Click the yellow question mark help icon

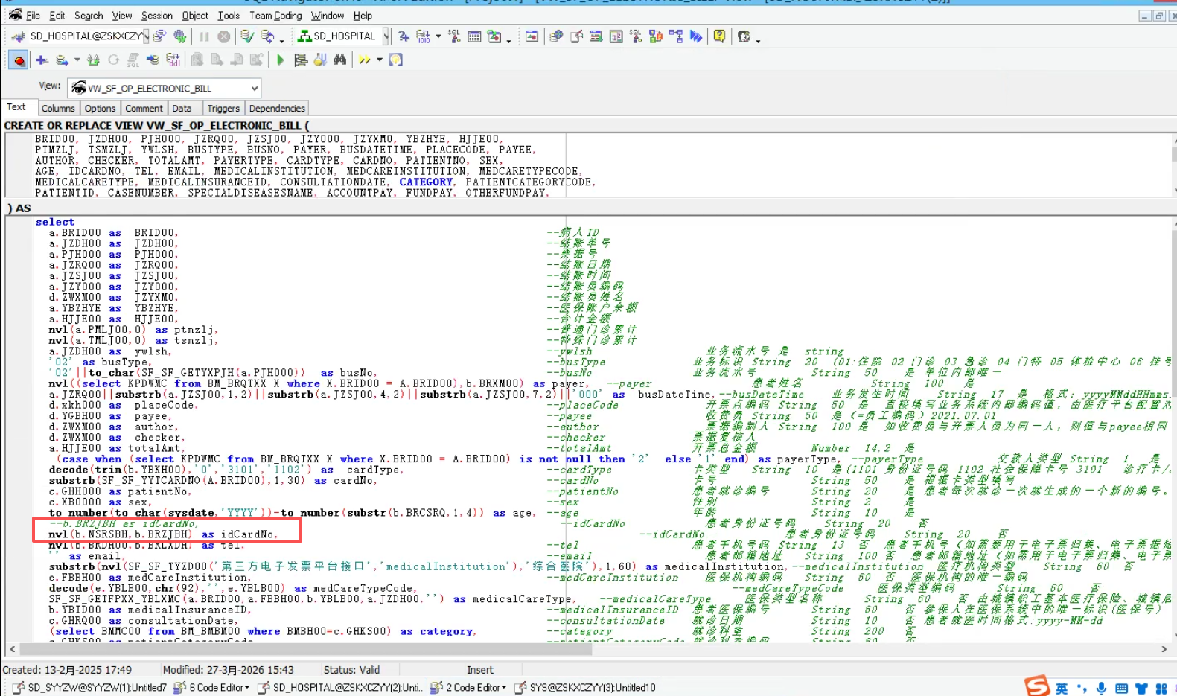point(719,36)
